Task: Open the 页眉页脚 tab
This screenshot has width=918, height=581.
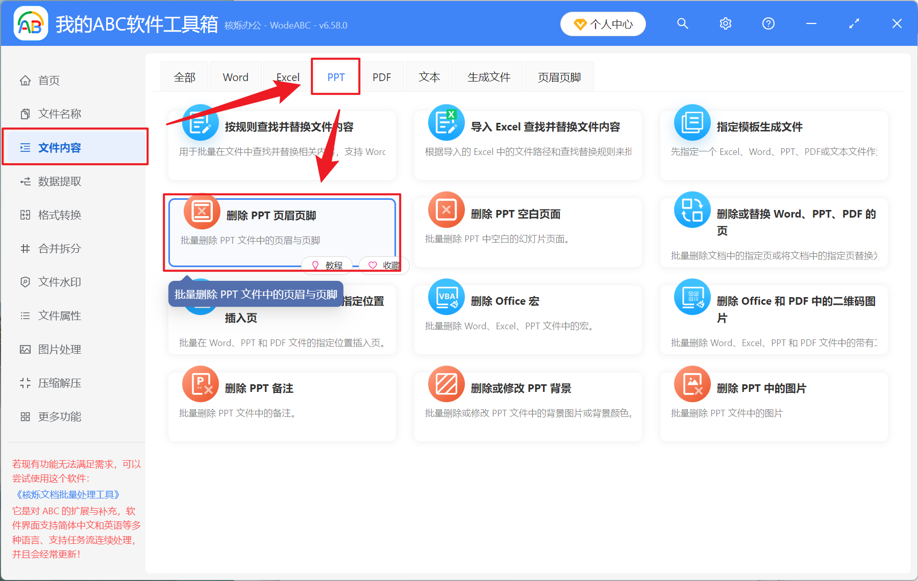Action: point(559,77)
